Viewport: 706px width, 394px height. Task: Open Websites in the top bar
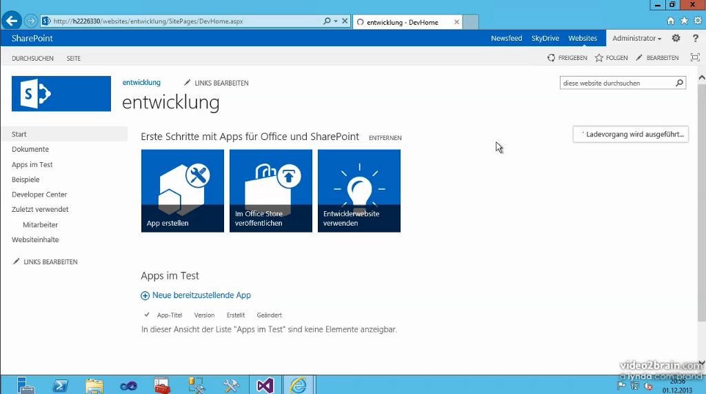[x=583, y=39]
